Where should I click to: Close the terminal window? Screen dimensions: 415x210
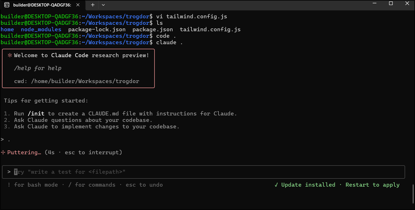click(x=407, y=4)
